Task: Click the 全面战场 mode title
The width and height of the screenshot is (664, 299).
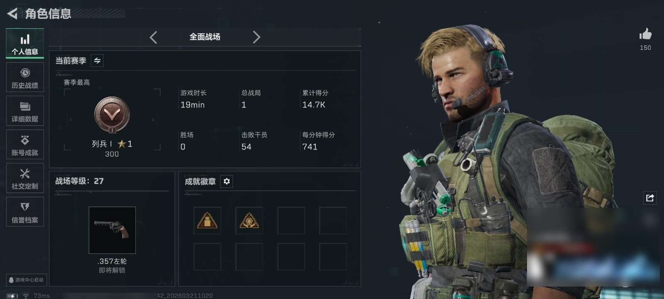Action: (x=205, y=37)
